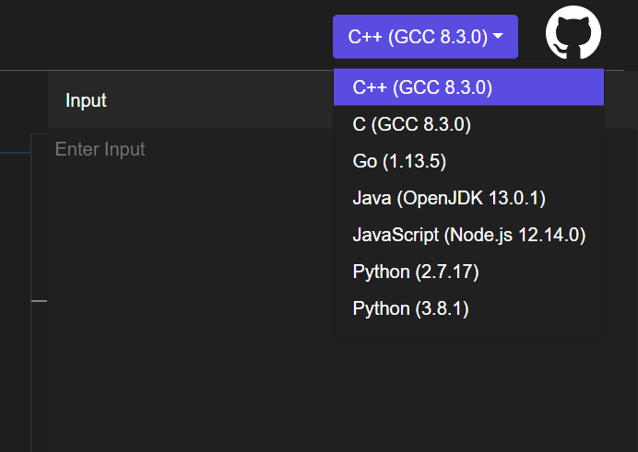Click the pane splitter handle left of input
Screen dimensions: 638x452
(x=39, y=300)
